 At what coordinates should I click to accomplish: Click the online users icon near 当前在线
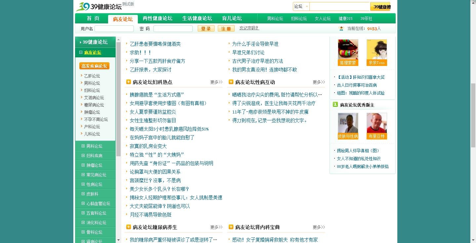click(x=341, y=29)
